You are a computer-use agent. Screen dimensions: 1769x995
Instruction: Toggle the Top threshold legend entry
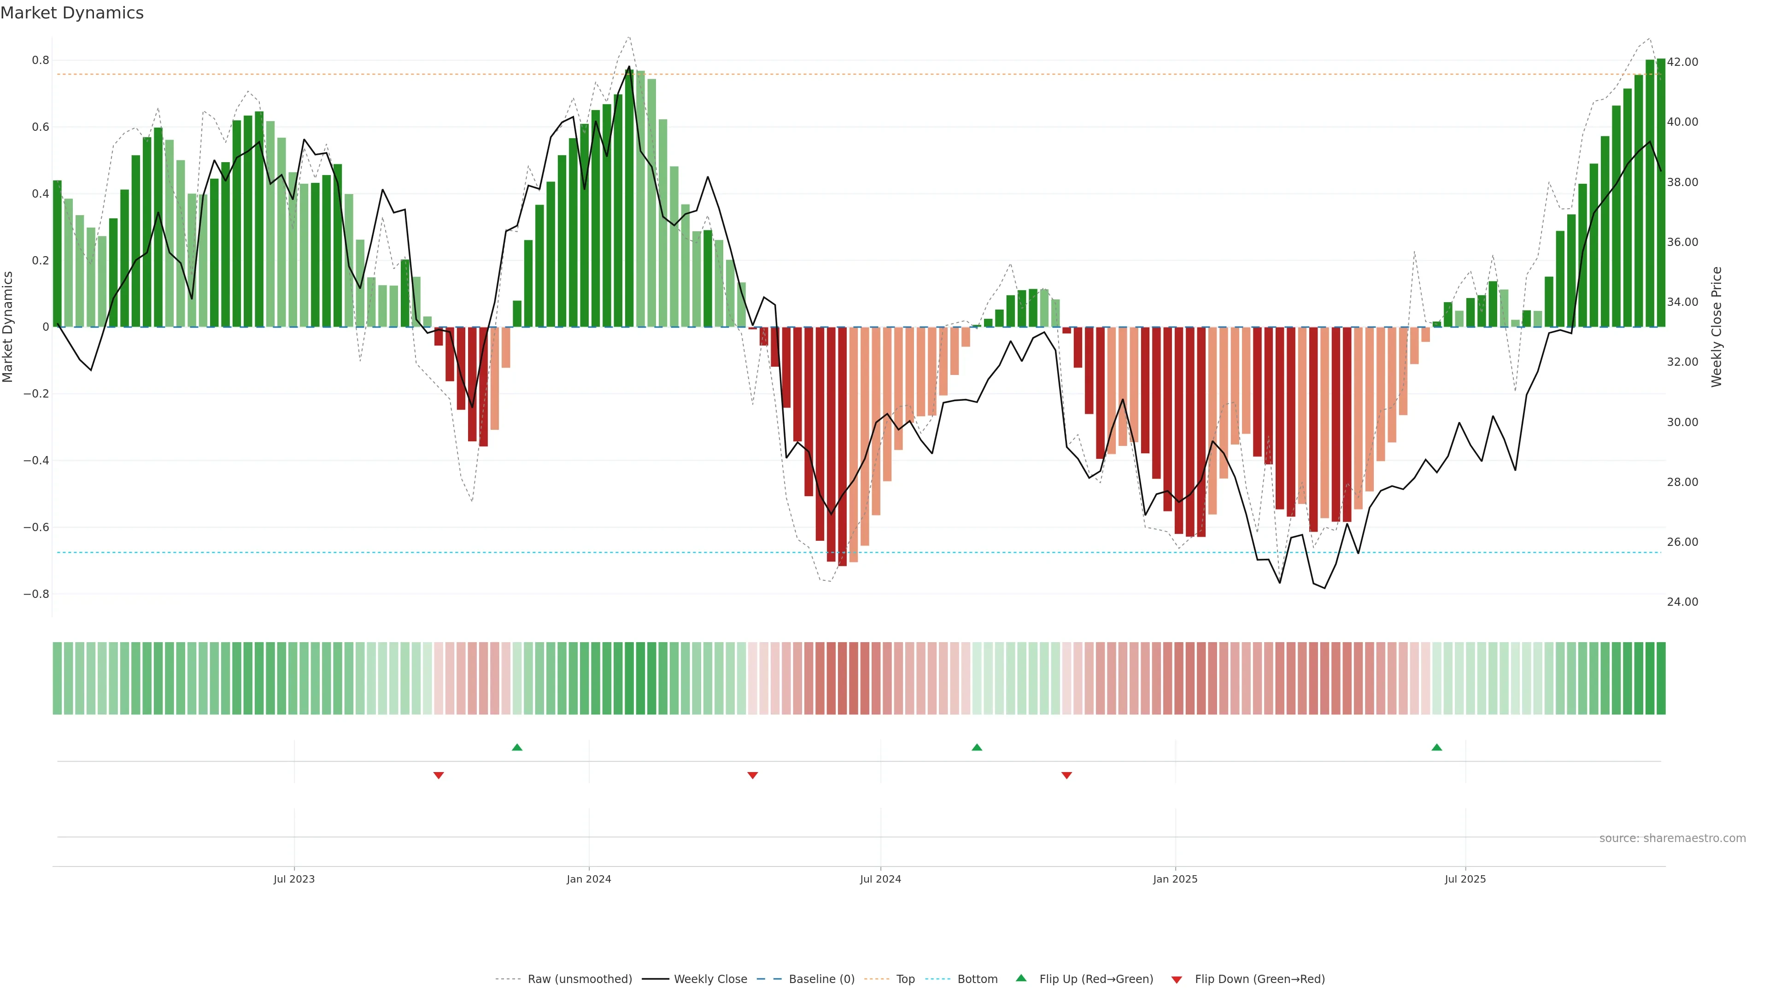(905, 979)
